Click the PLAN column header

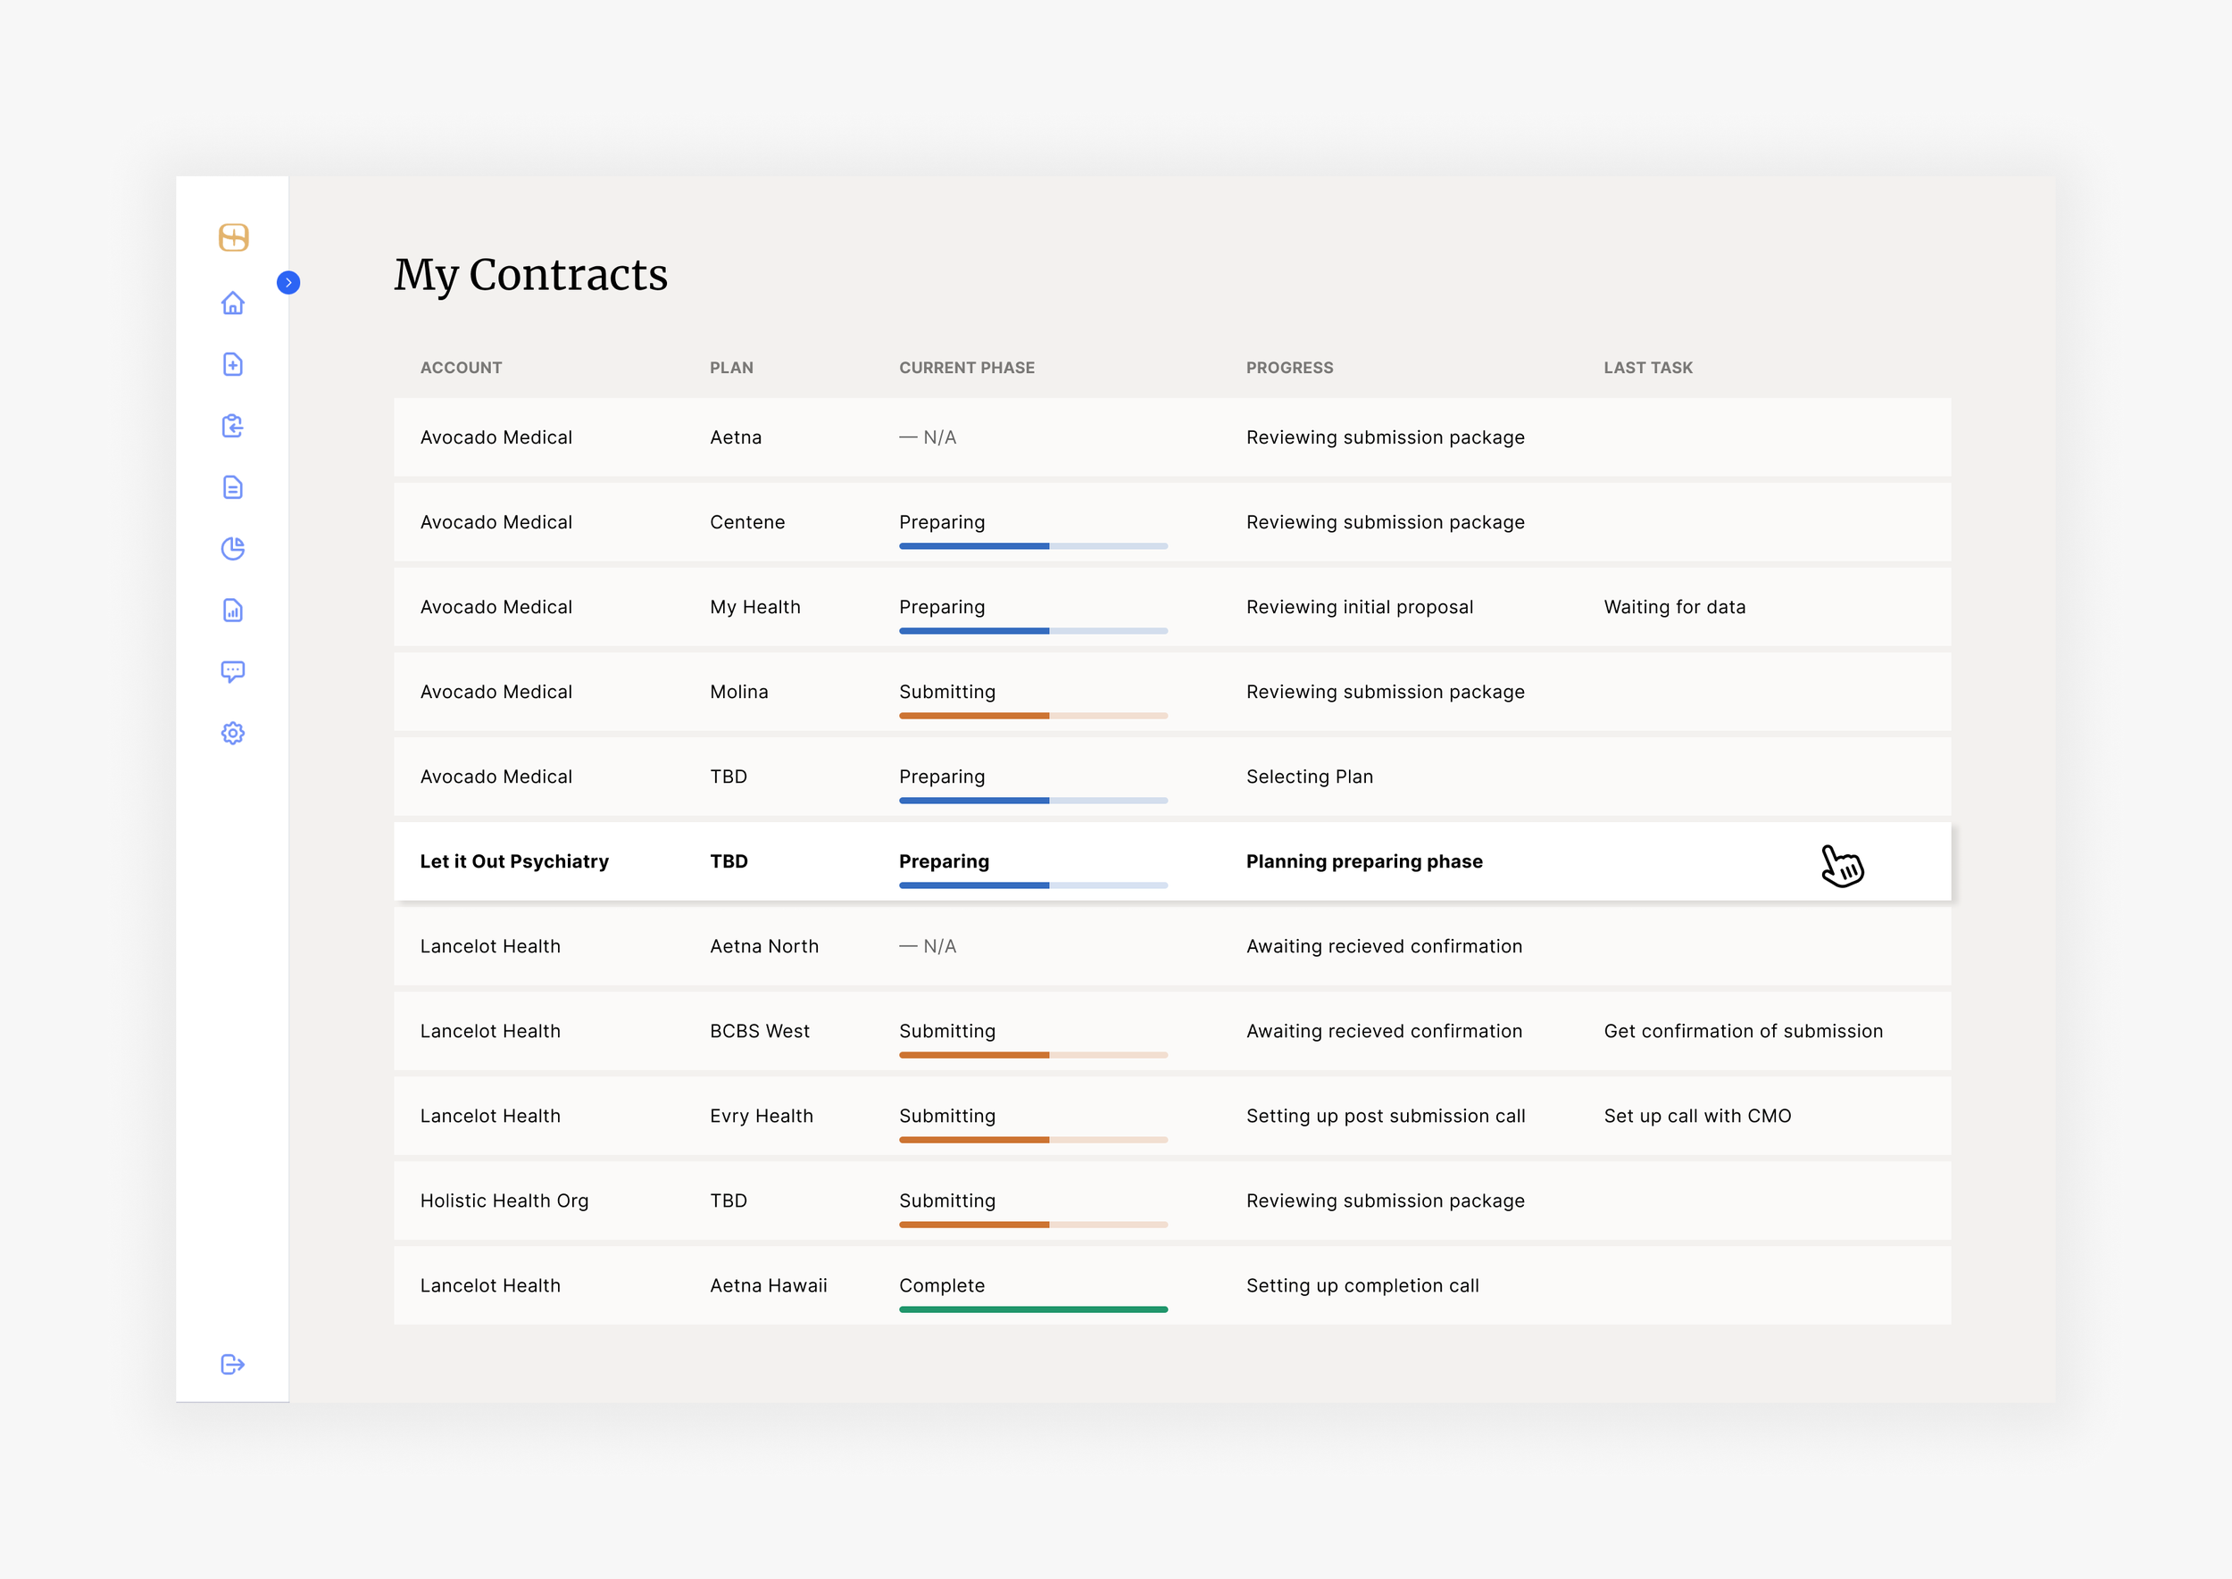tap(731, 368)
